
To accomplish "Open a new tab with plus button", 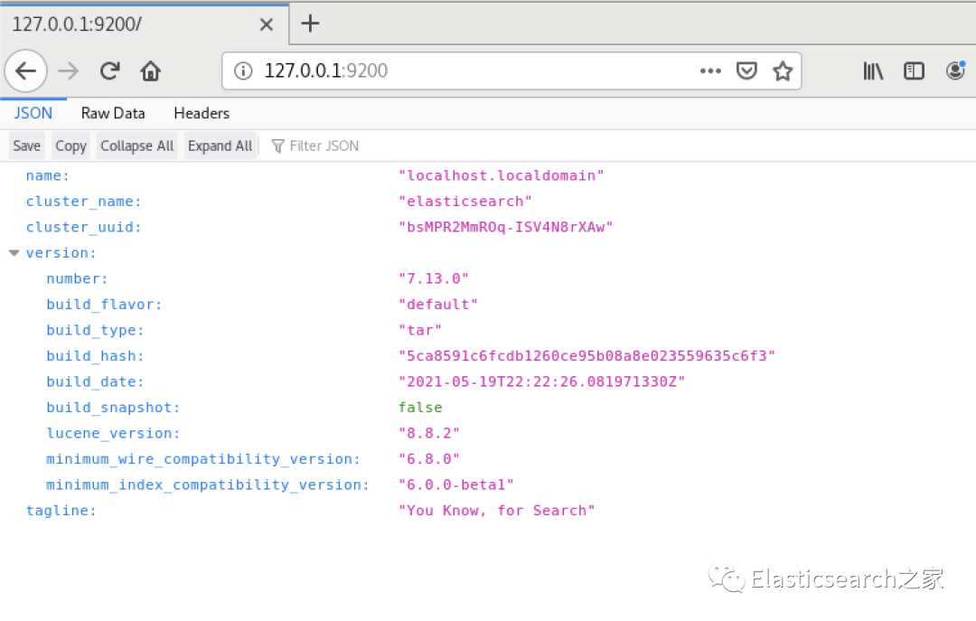I will [310, 24].
